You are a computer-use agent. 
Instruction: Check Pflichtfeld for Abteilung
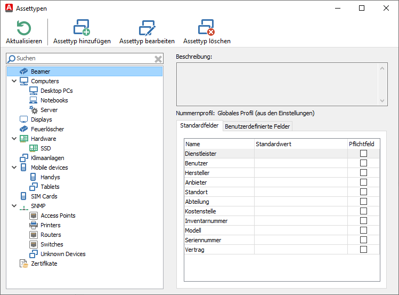click(363, 201)
